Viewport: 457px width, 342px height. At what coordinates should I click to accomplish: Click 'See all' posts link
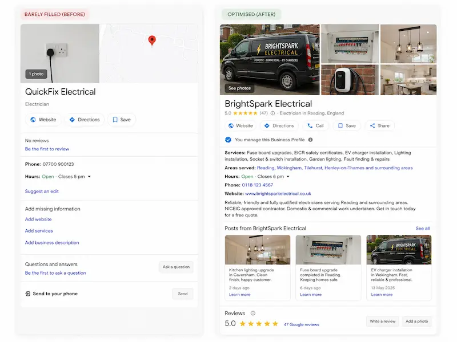tap(423, 229)
